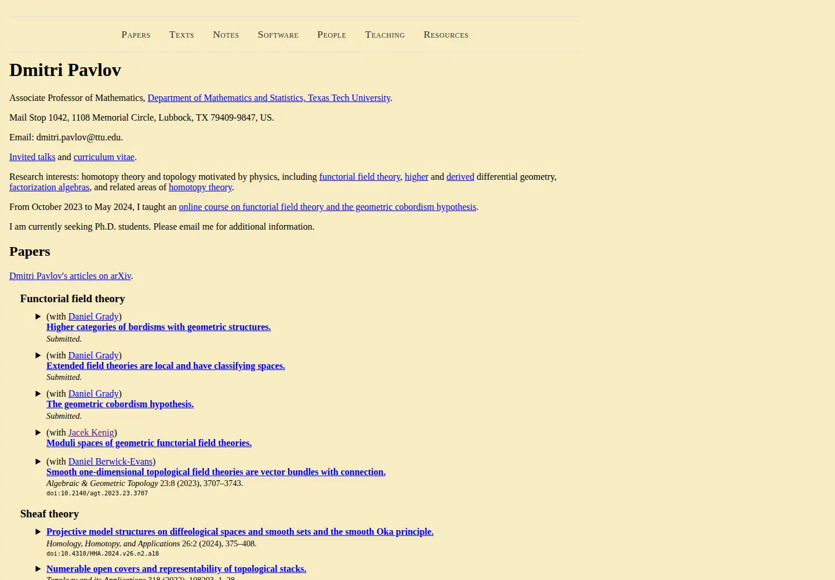Open the Papers navigation item
This screenshot has height=580, width=835.
coord(136,35)
